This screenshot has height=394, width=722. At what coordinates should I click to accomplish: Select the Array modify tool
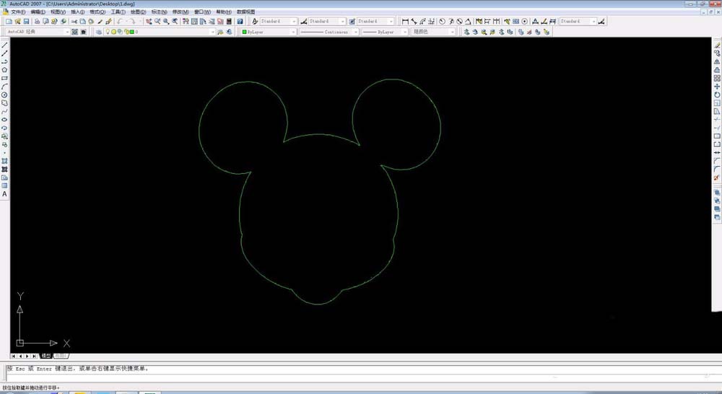pos(717,78)
